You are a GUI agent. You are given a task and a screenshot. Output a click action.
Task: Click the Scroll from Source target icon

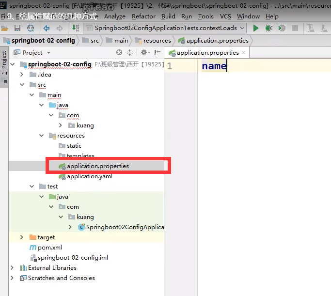point(119,52)
